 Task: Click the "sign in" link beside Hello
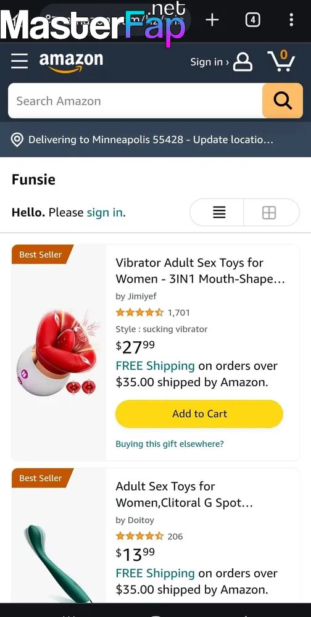105,212
